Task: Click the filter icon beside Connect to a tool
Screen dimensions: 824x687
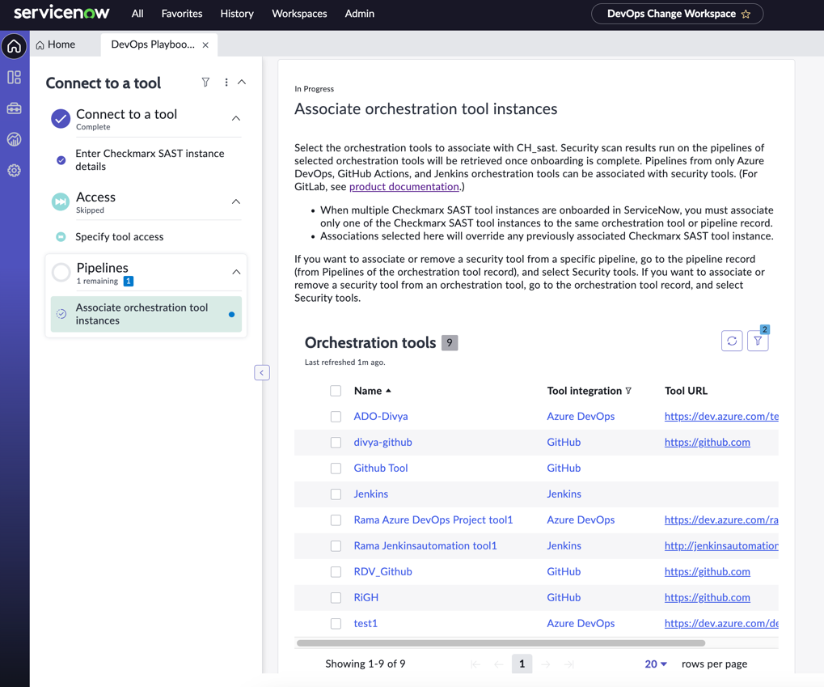Action: (205, 82)
